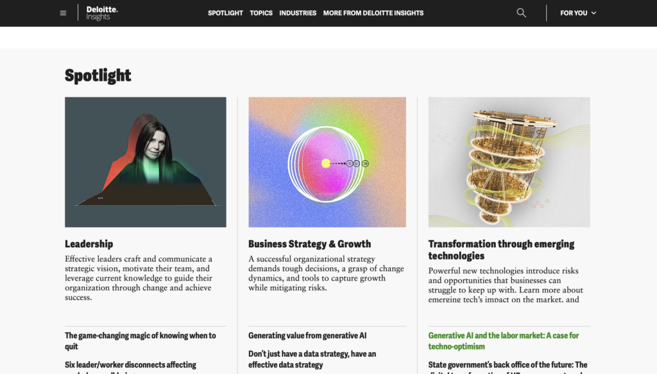
Task: Open Don't just have a data strategy article
Action: 312,359
